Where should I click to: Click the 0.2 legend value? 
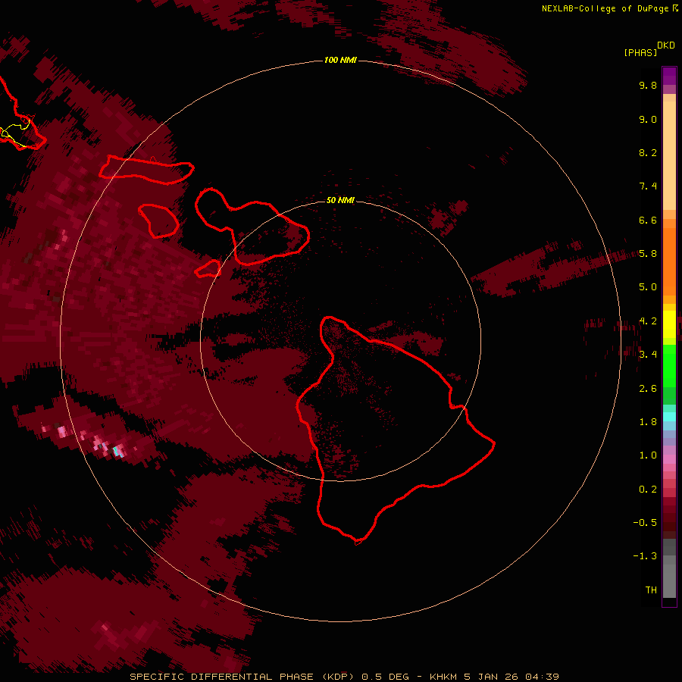[x=648, y=490]
